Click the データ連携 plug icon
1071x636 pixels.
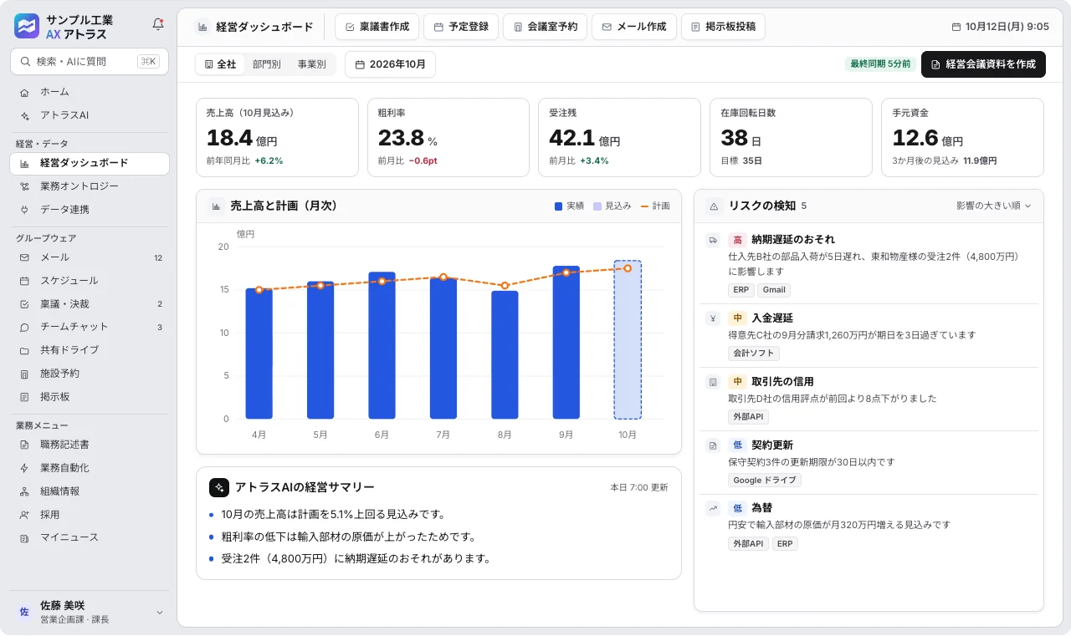click(24, 210)
